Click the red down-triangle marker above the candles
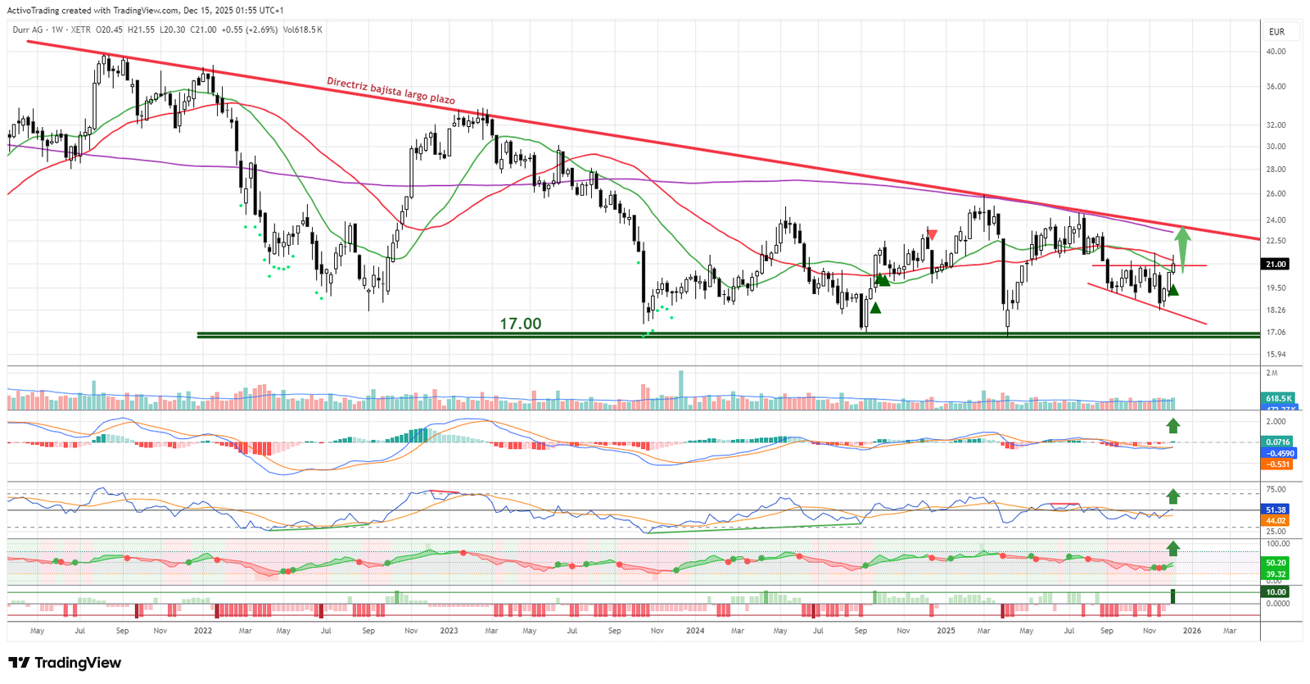The image size is (1310, 684). coord(932,235)
